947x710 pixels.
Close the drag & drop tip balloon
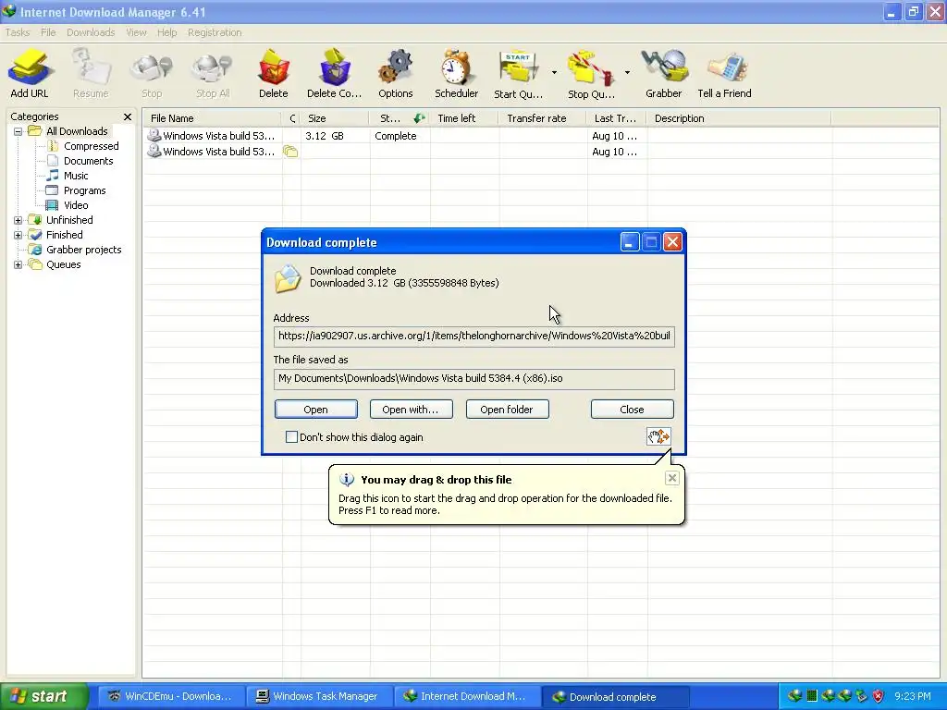(671, 478)
